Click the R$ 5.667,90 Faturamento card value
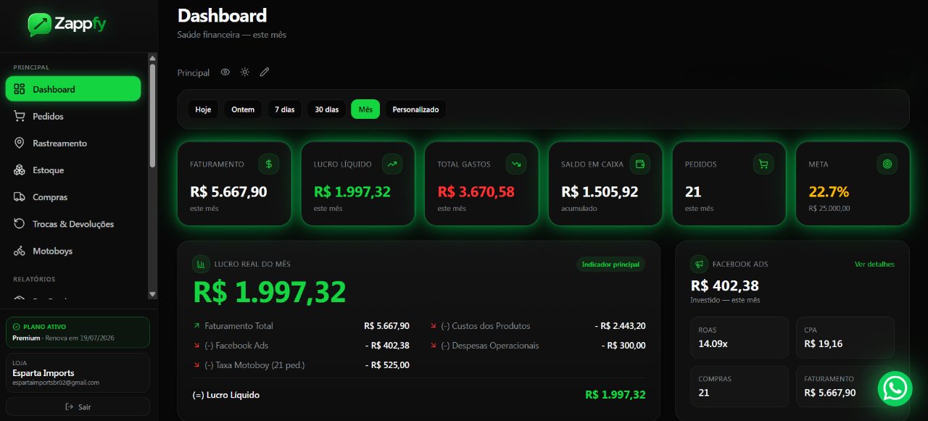Image resolution: width=928 pixels, height=421 pixels. [228, 192]
